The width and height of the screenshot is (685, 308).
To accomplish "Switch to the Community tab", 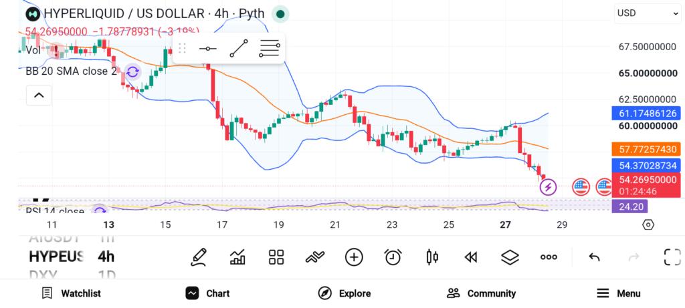I will [x=481, y=293].
